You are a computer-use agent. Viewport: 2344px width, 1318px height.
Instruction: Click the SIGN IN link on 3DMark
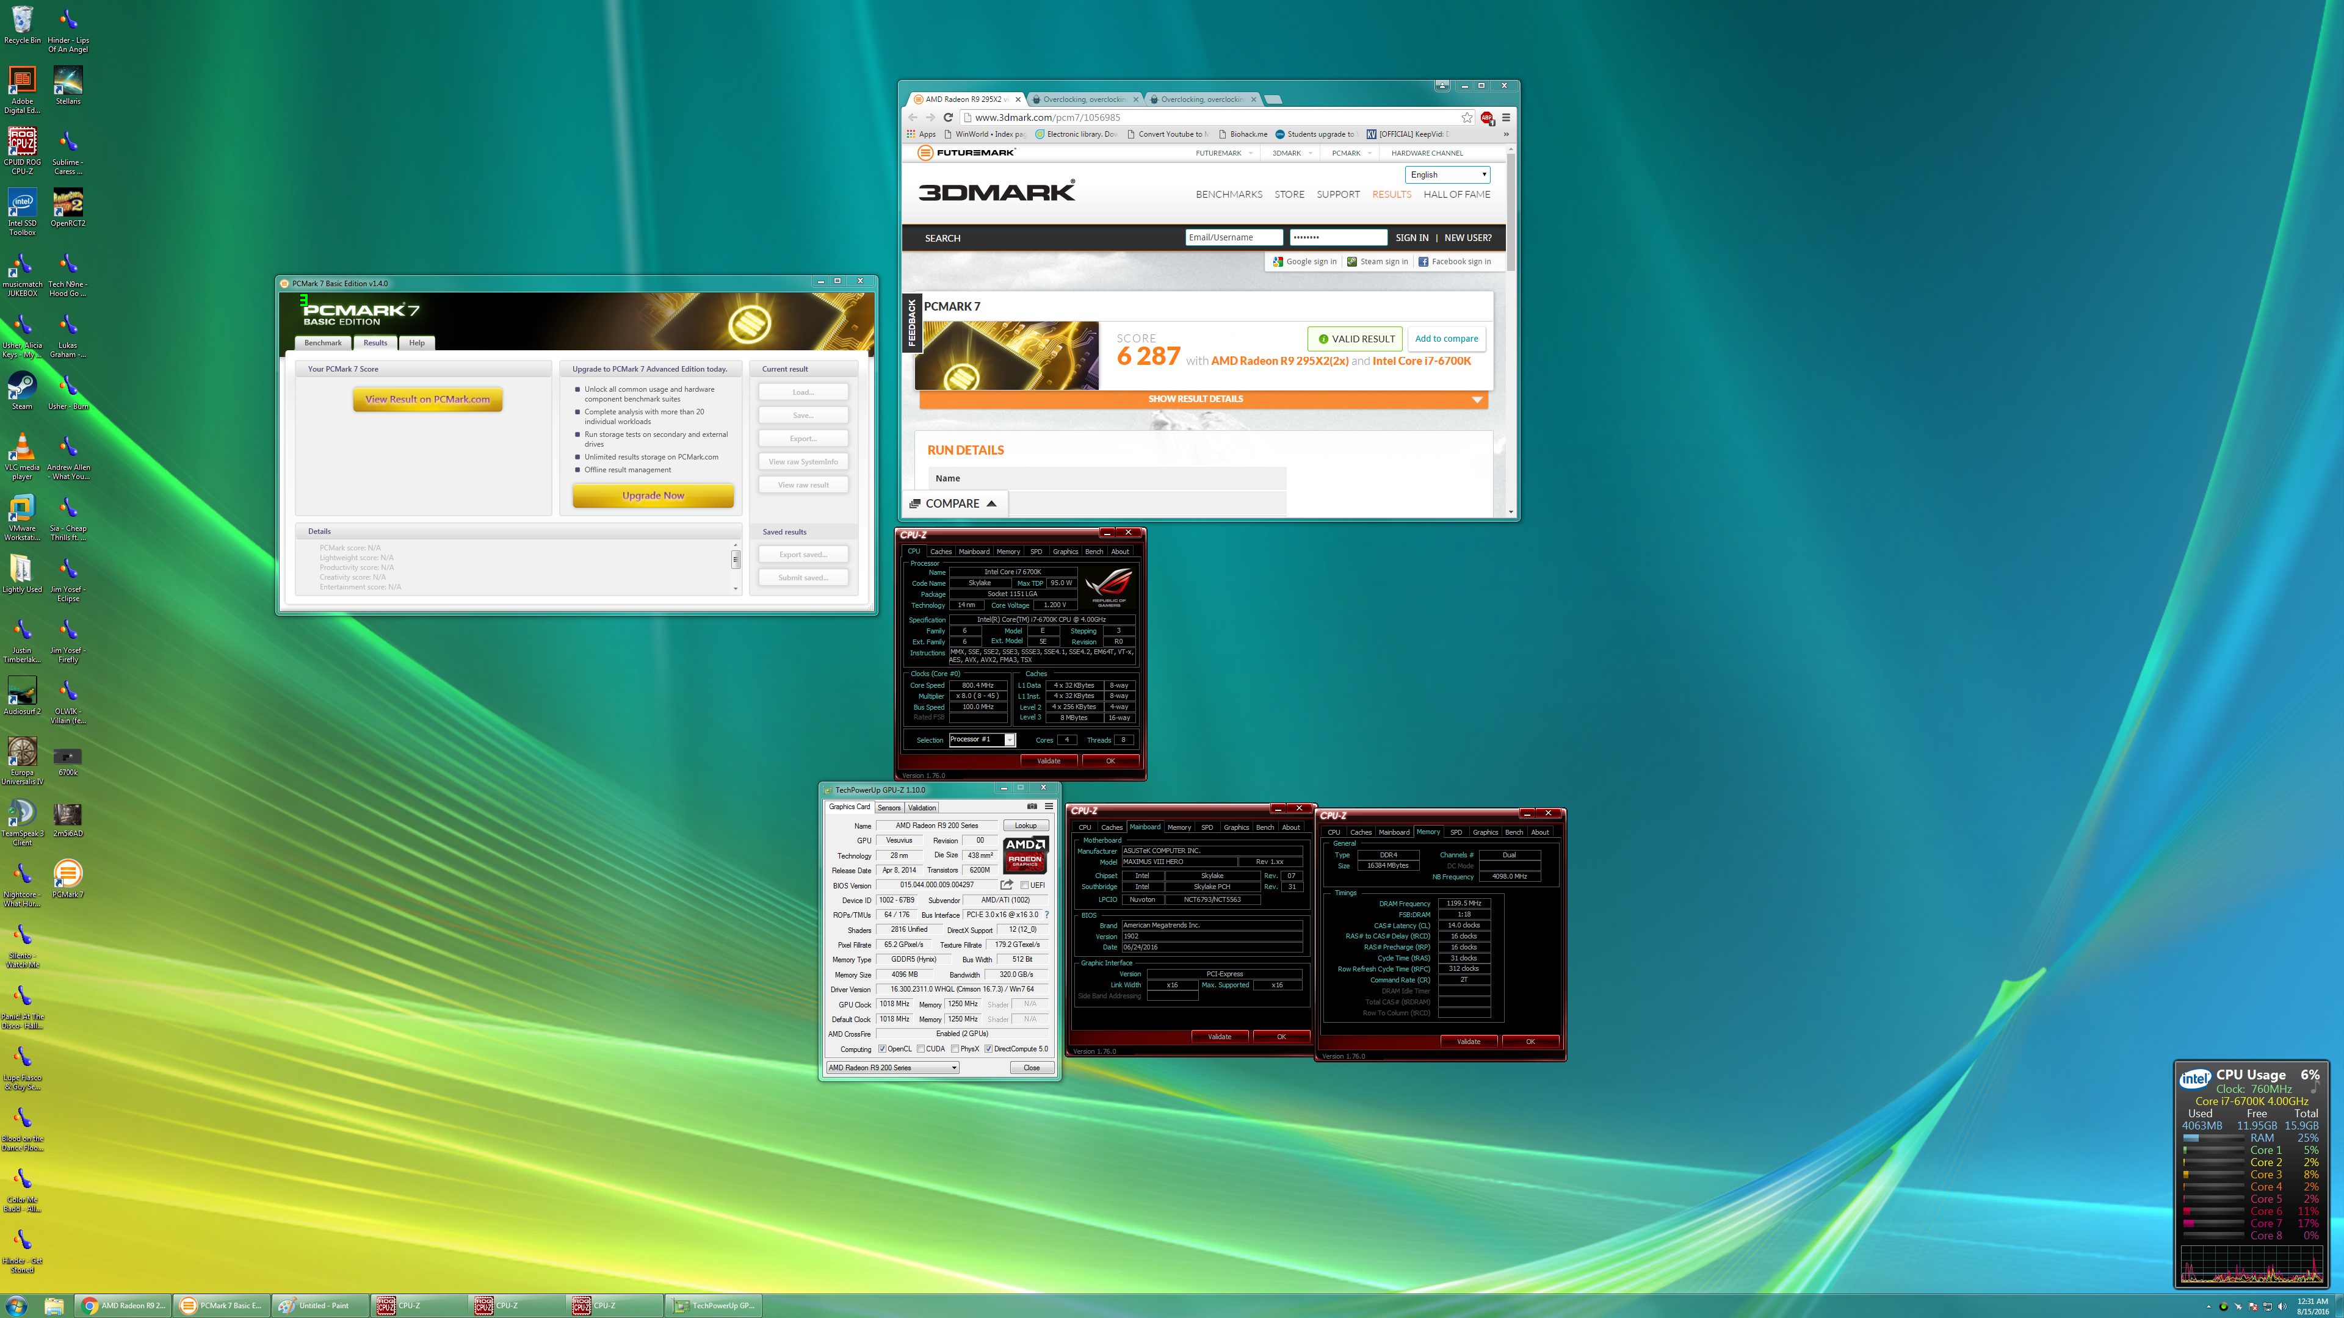(1411, 237)
